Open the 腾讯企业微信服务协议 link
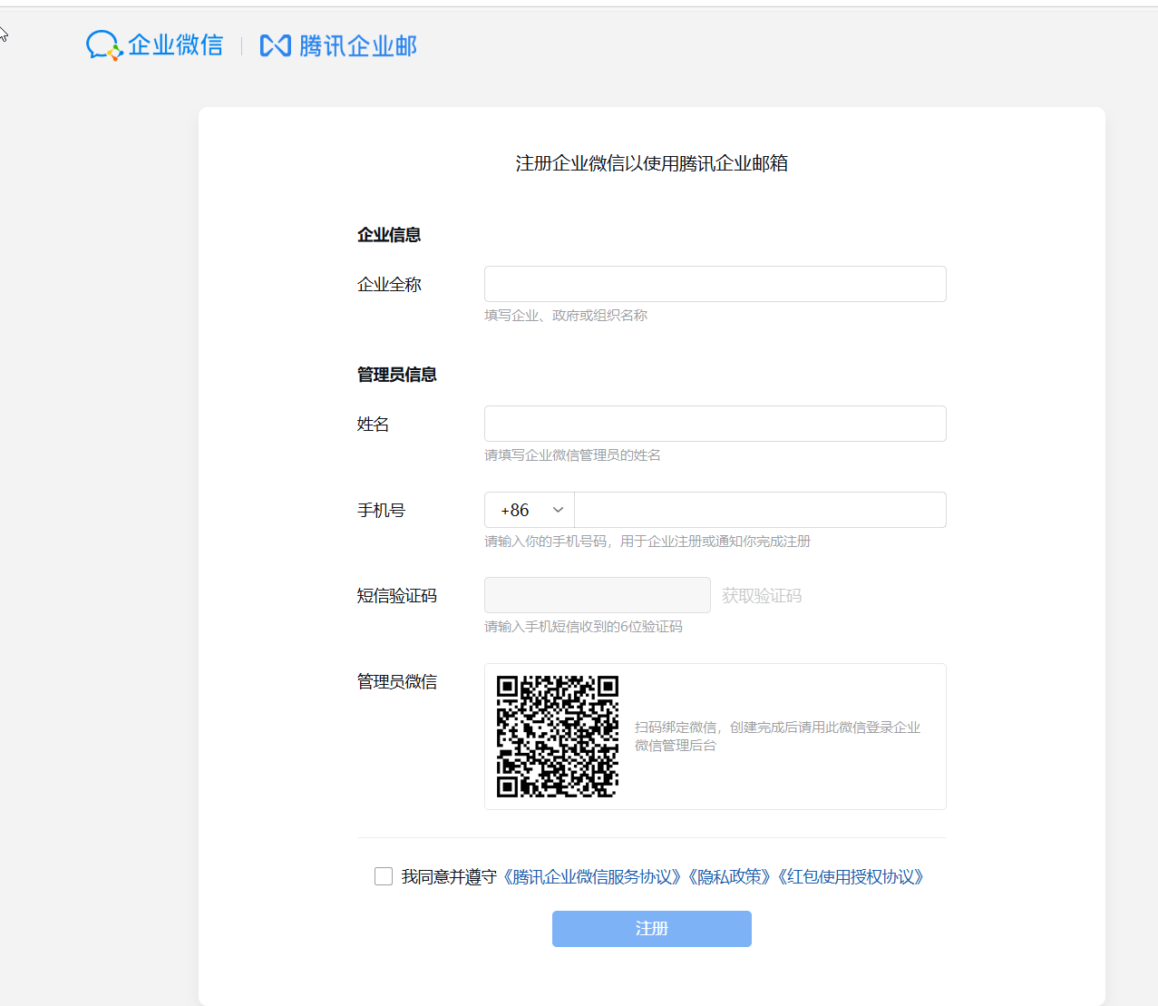 (x=592, y=877)
